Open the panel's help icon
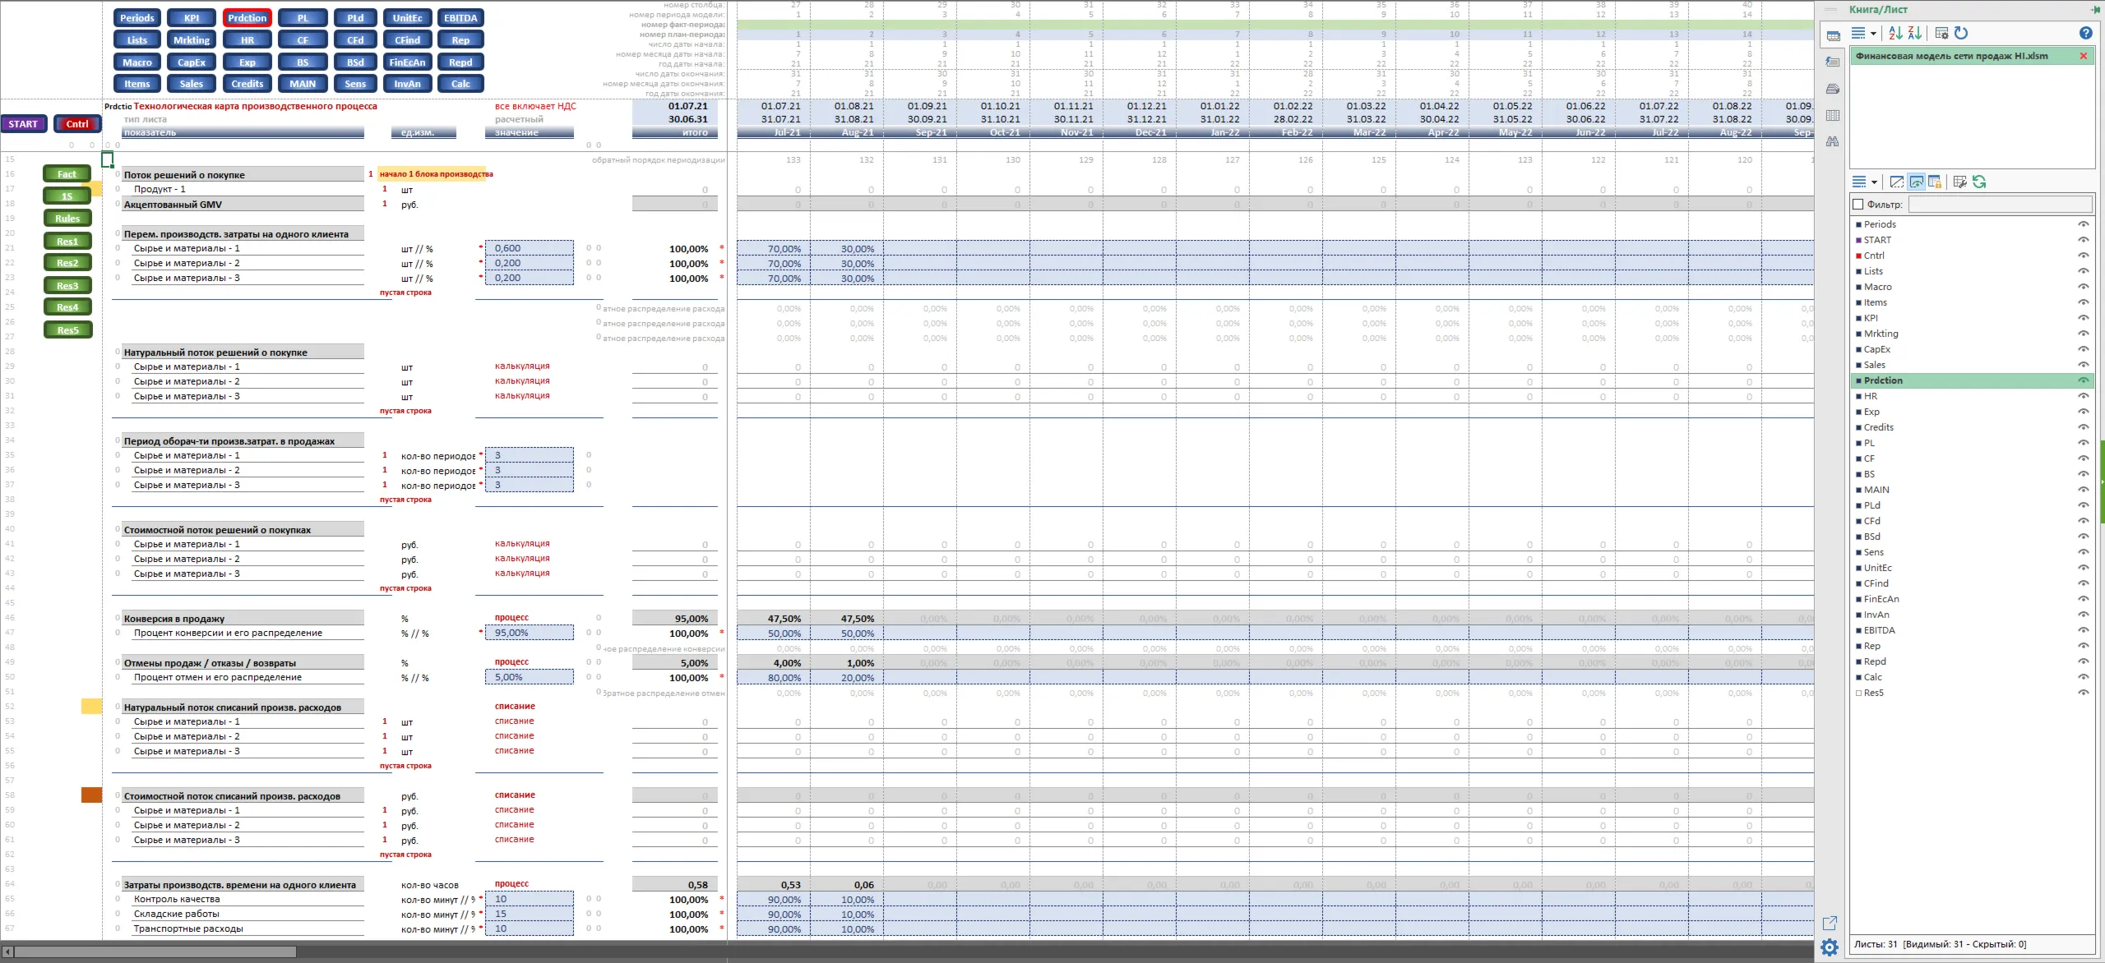 [x=2085, y=33]
